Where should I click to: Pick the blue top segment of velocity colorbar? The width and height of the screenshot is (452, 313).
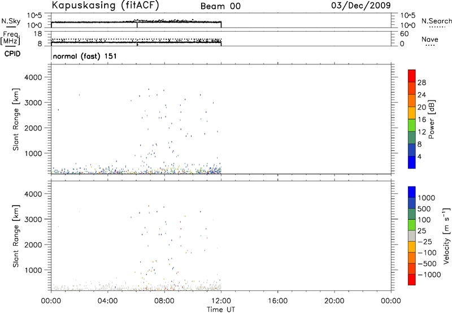click(x=412, y=192)
